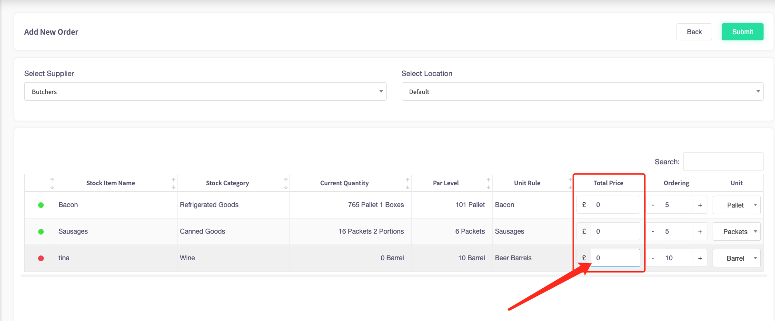Decrease ordering quantity for tina
The height and width of the screenshot is (321, 775).
[x=653, y=258]
